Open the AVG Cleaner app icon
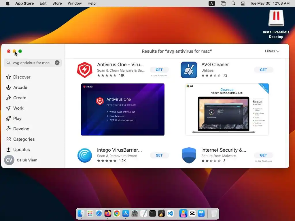This screenshot has width=295, height=221. [x=189, y=70]
